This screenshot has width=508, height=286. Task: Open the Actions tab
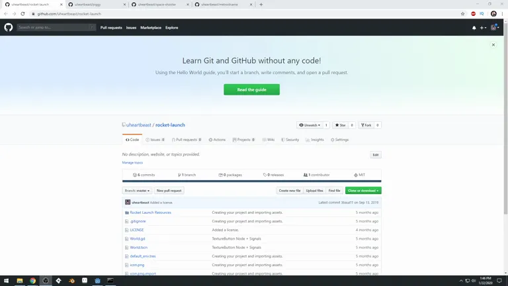pos(217,140)
